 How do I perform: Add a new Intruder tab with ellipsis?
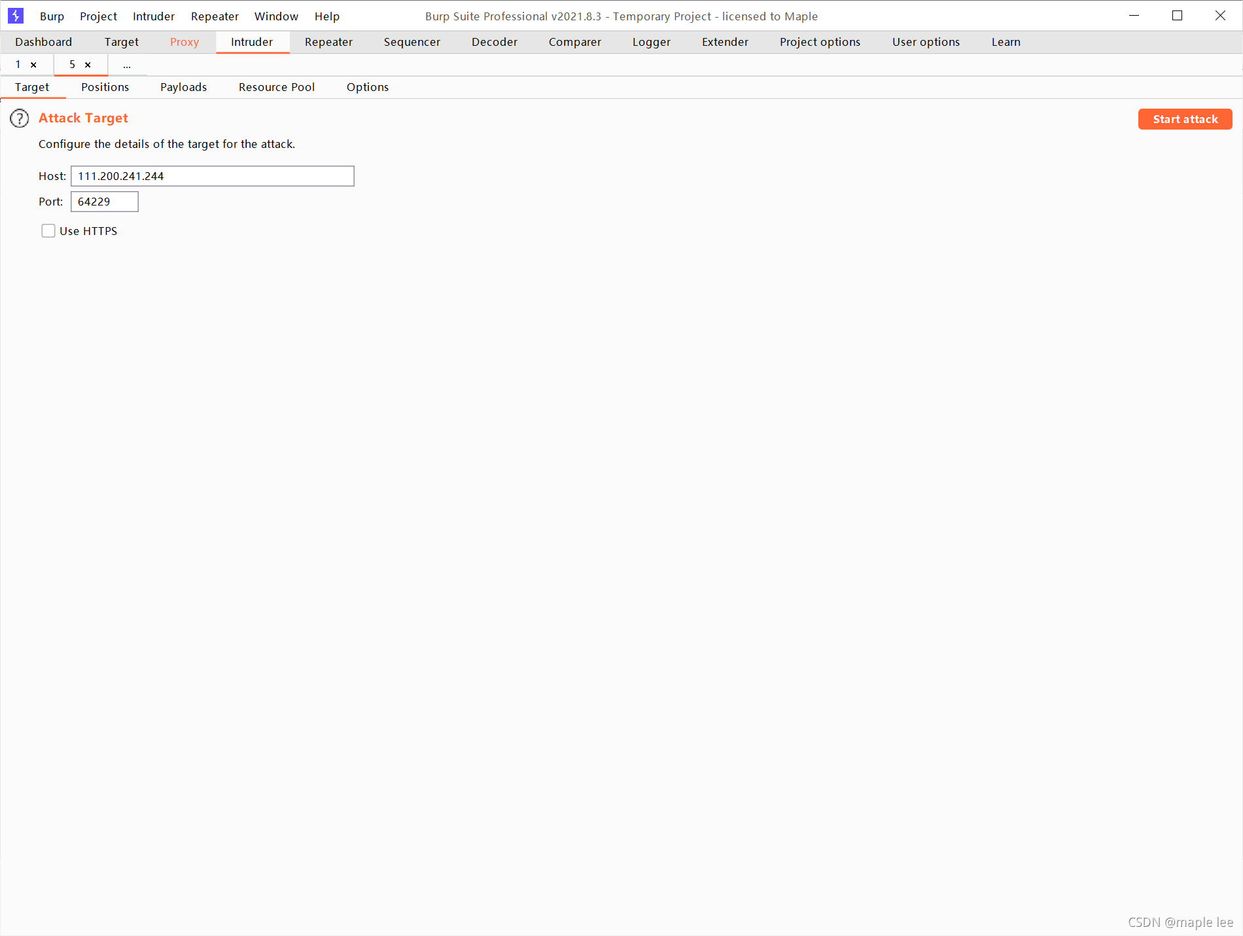tap(127, 65)
